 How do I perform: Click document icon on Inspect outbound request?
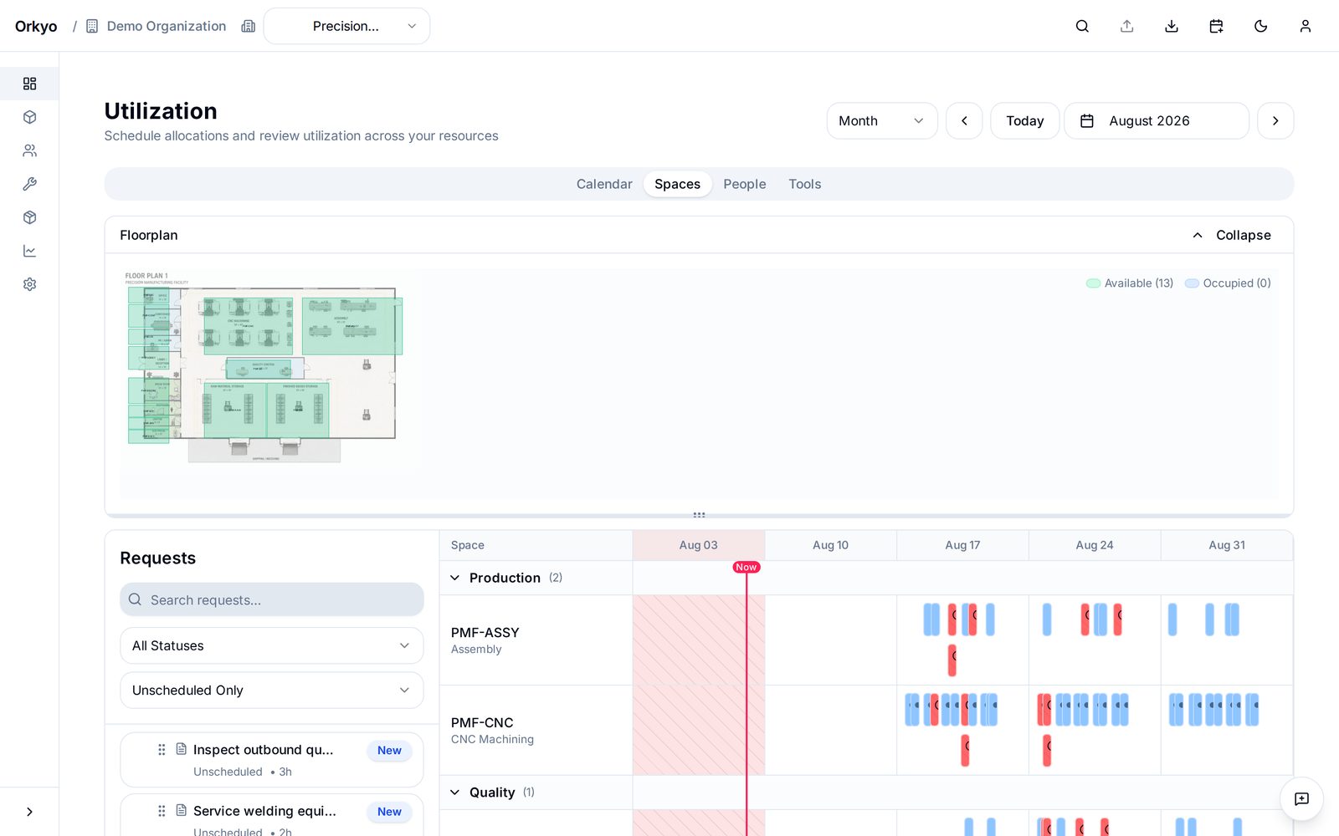(x=181, y=749)
